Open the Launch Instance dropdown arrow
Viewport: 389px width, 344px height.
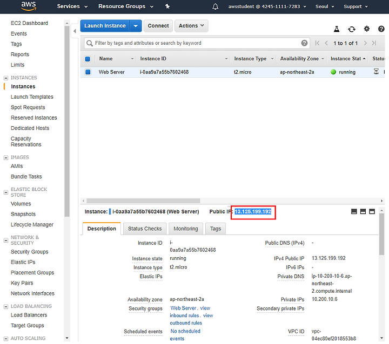click(x=136, y=26)
